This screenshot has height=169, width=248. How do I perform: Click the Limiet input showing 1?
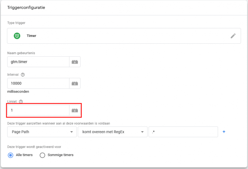click(38, 110)
